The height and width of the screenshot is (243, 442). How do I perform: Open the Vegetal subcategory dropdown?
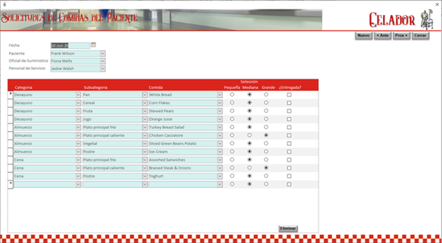tap(145, 144)
